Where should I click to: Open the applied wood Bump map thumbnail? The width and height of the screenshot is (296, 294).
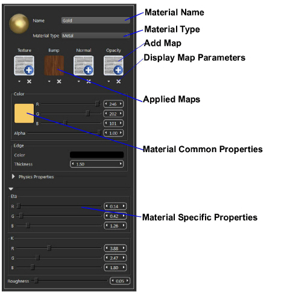54,66
